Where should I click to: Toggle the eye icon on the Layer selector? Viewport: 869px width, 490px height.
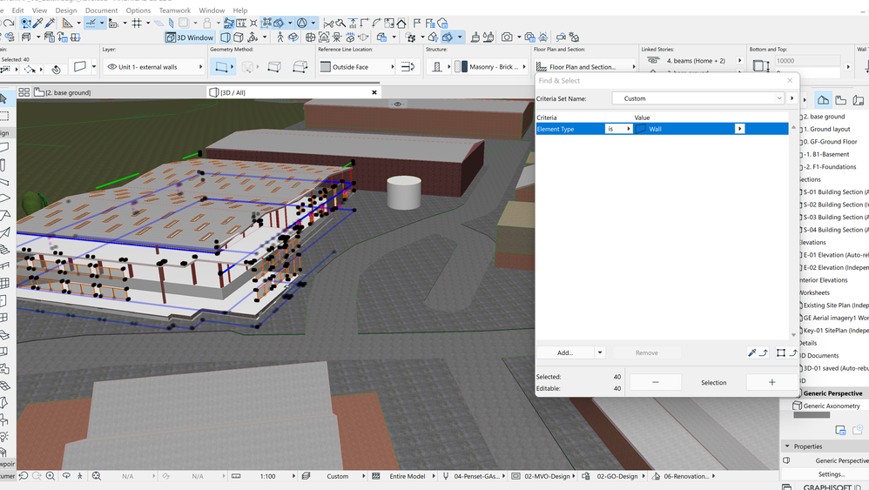(x=111, y=67)
